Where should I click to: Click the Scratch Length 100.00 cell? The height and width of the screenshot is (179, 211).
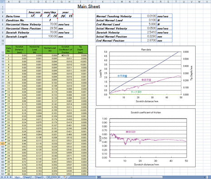[50, 37]
